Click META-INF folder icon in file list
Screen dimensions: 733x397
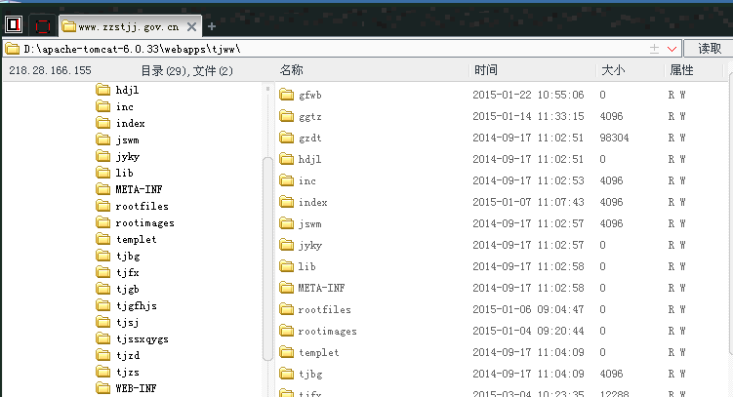pyautogui.click(x=287, y=288)
